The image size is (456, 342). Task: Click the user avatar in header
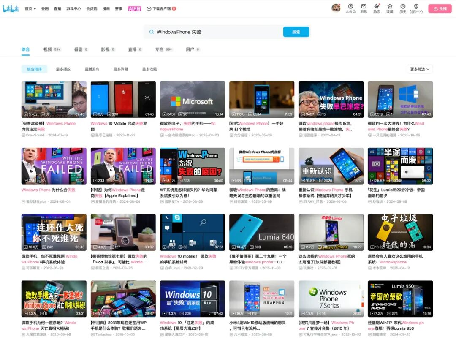pyautogui.click(x=336, y=8)
